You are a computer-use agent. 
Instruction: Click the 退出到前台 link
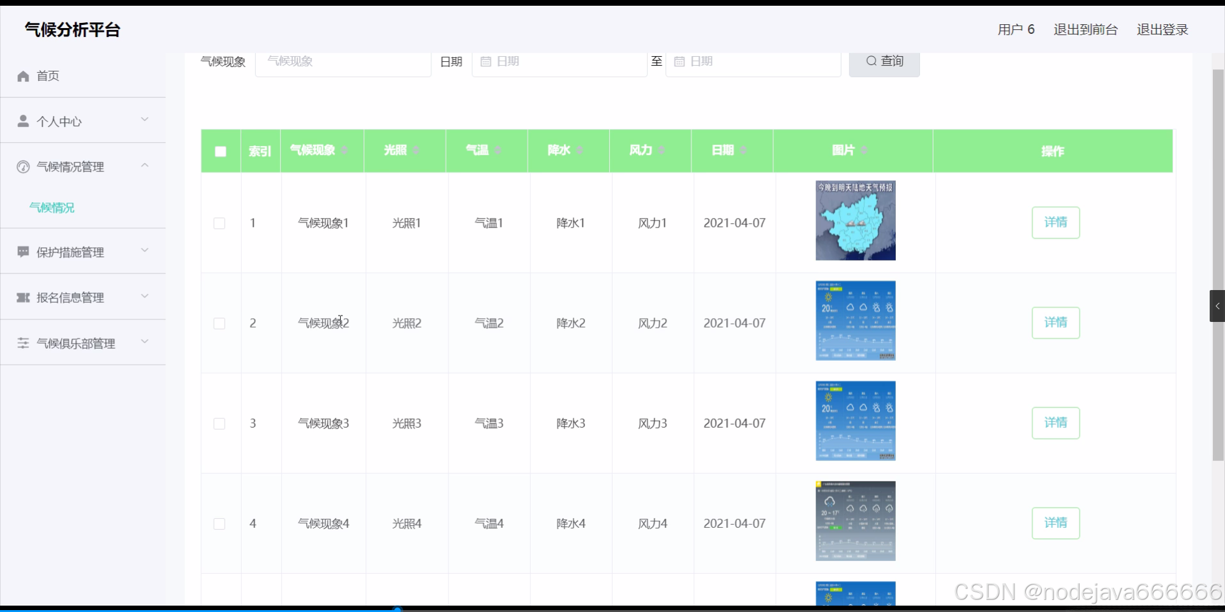pyautogui.click(x=1086, y=30)
